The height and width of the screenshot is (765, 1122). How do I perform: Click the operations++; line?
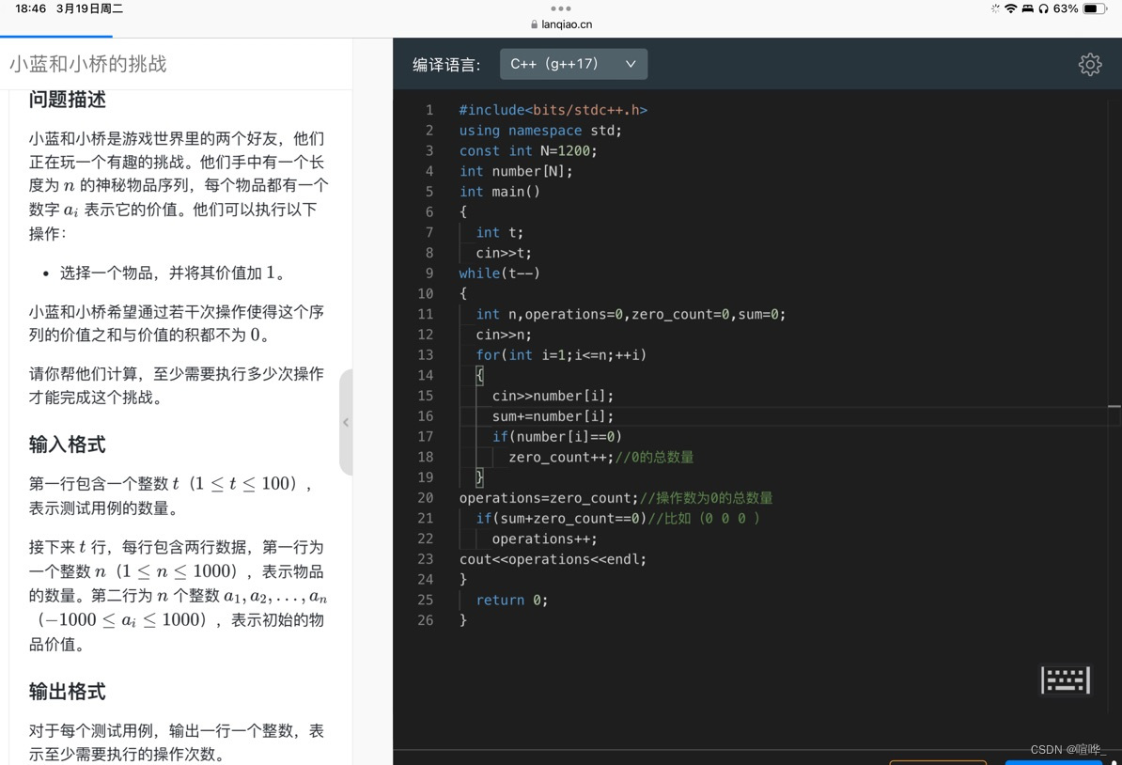[x=544, y=539]
